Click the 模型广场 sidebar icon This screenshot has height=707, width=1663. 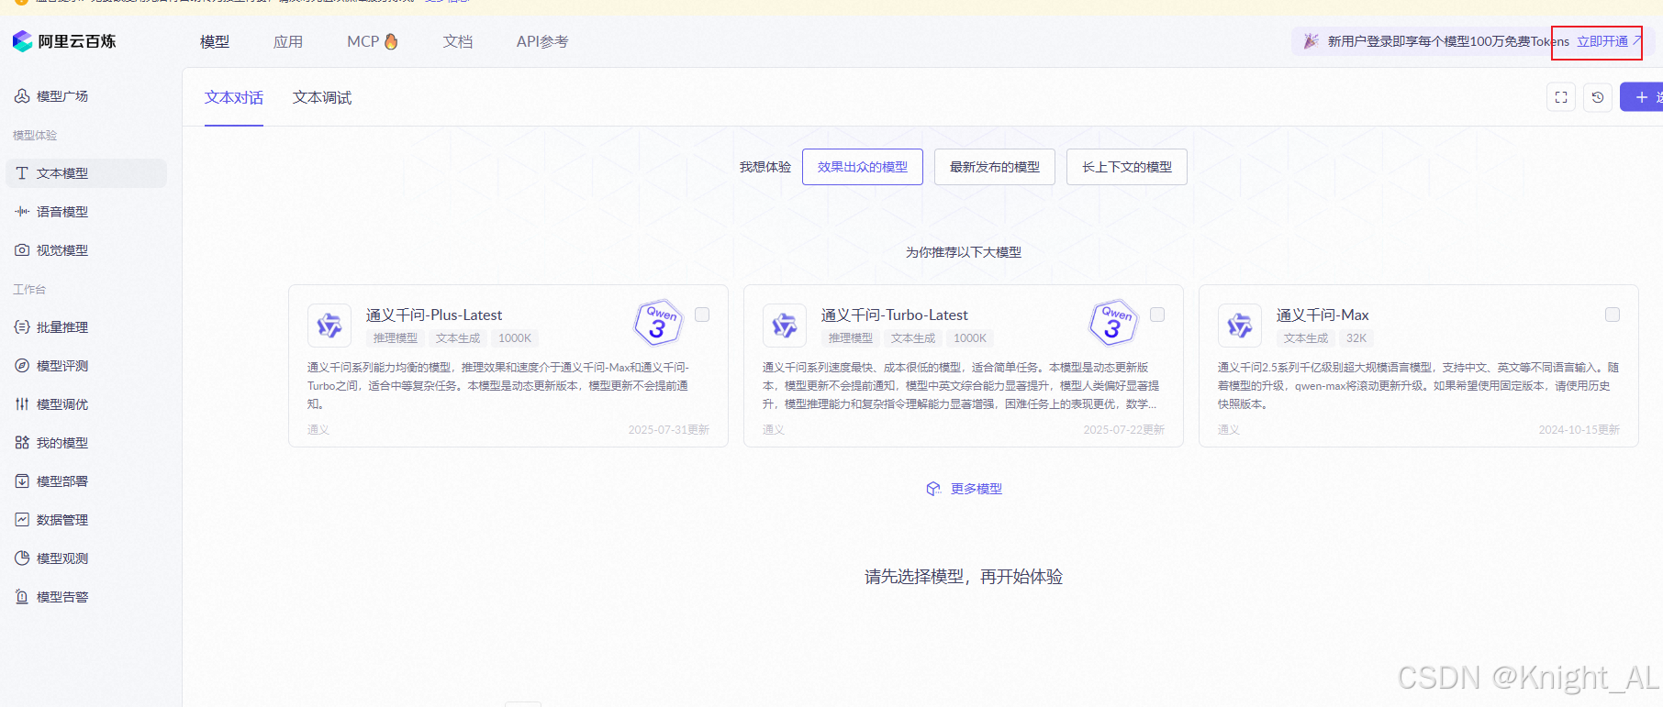22,95
